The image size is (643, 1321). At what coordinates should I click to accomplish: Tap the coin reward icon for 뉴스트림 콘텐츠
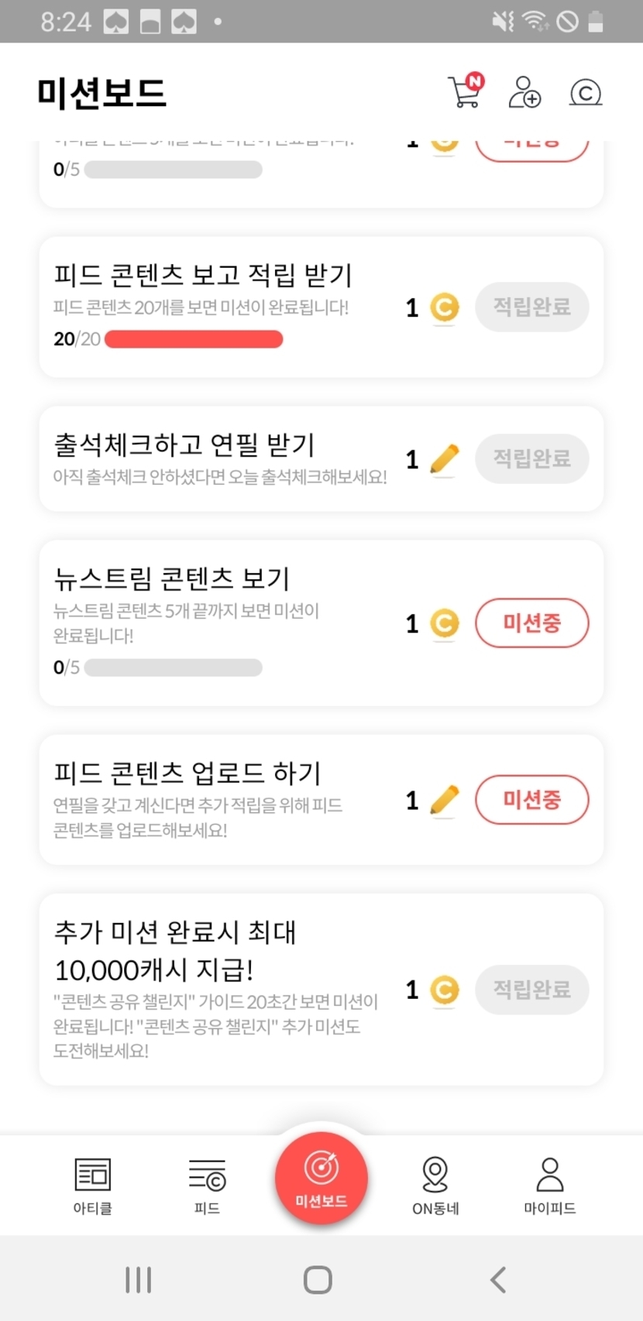[x=445, y=623]
